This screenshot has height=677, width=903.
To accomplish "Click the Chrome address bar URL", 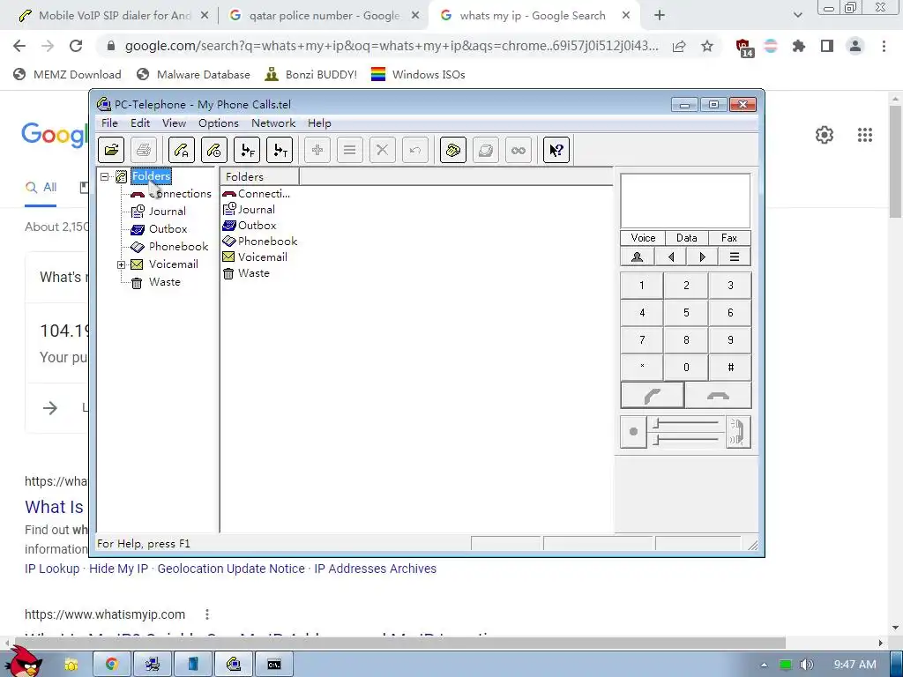I will [392, 46].
